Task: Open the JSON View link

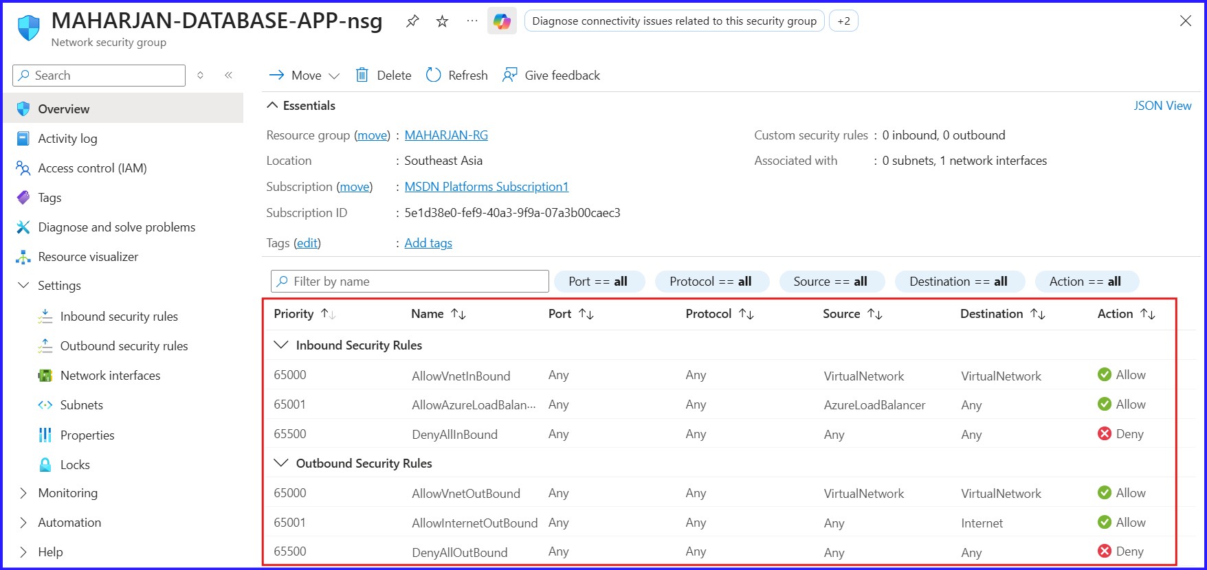Action: tap(1162, 106)
